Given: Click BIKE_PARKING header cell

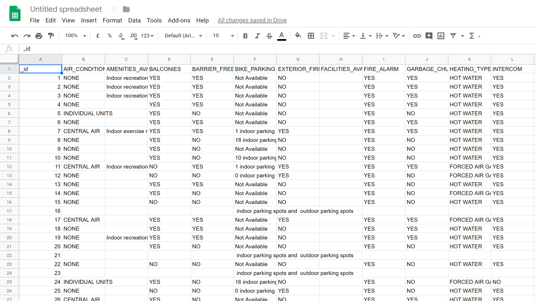Looking at the screenshot, I should (x=255, y=69).
